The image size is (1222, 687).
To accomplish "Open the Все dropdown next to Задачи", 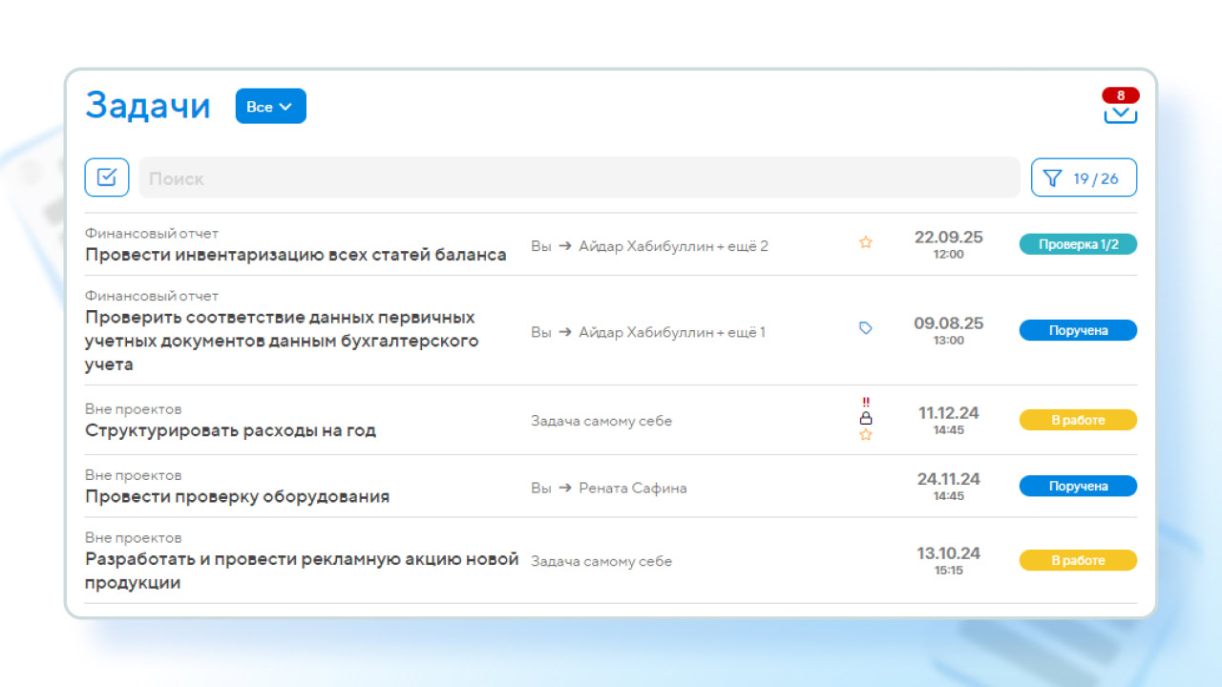I will click(x=270, y=106).
